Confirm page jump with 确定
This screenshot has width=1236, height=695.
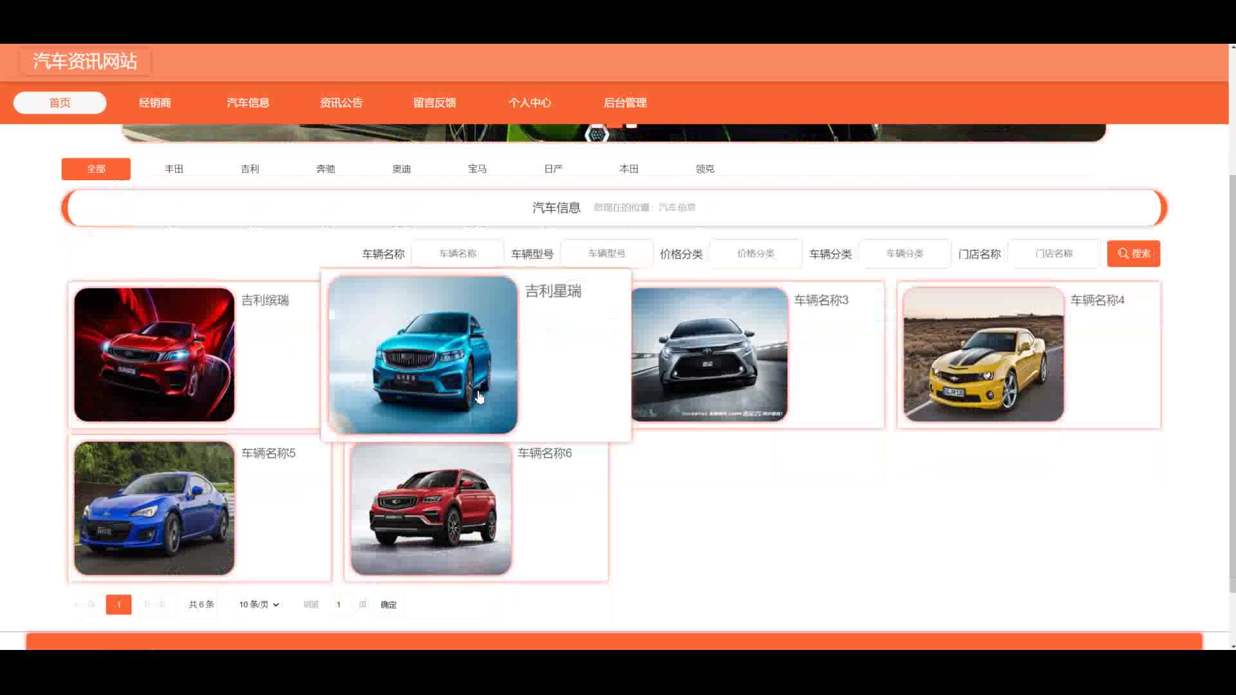[x=389, y=604]
